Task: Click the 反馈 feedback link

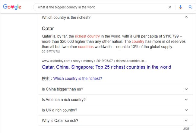Action: click(x=186, y=128)
